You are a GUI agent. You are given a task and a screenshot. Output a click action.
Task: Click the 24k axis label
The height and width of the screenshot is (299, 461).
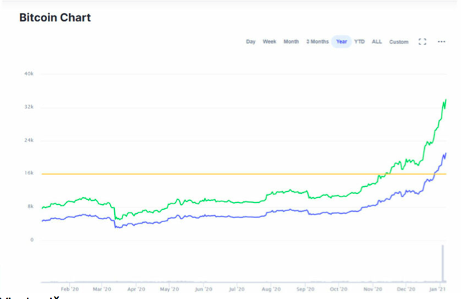click(x=29, y=141)
